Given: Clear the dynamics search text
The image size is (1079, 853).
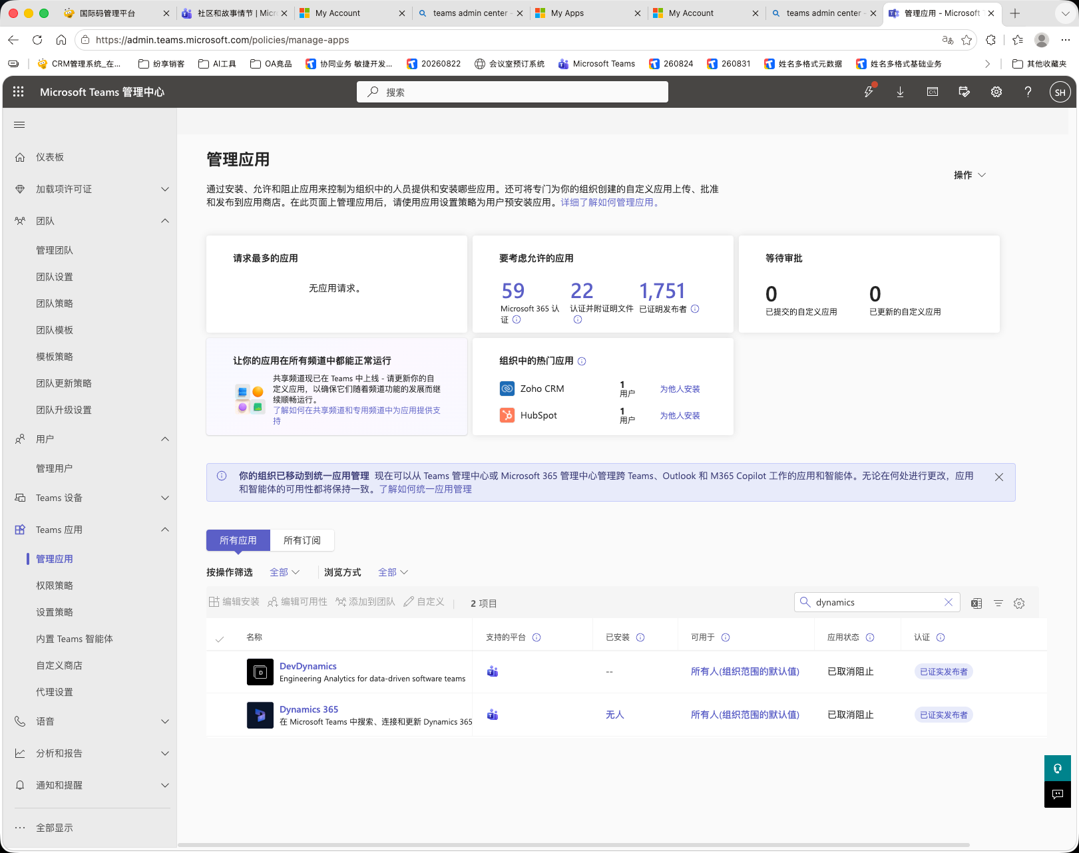Looking at the screenshot, I should point(949,602).
